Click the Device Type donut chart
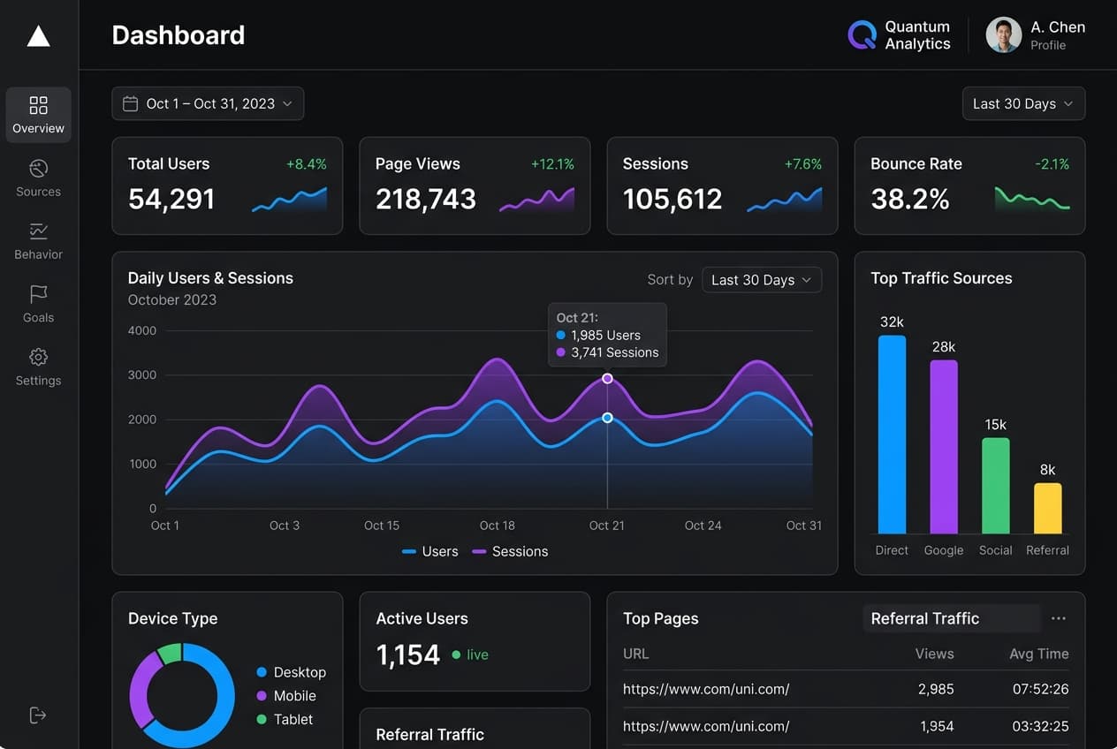Image resolution: width=1117 pixels, height=749 pixels. point(182,695)
